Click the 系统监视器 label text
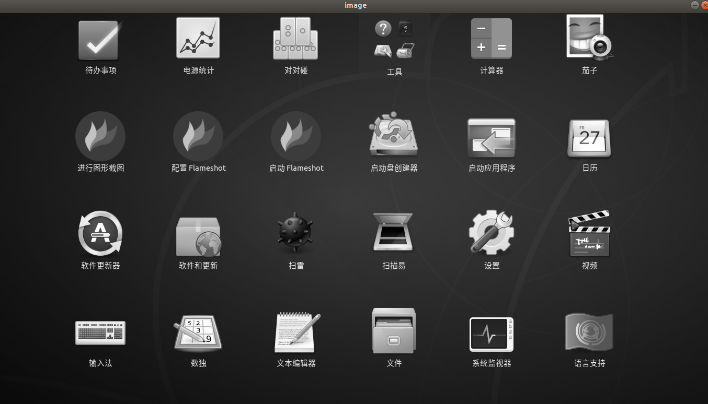Screen dimensions: 708x404 [x=492, y=363]
